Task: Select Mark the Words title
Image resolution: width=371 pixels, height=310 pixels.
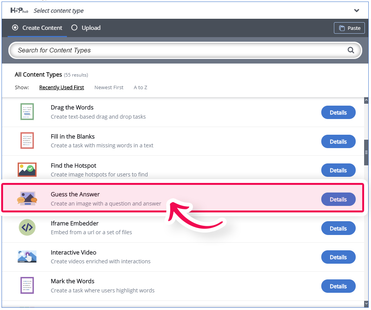Action: point(72,281)
